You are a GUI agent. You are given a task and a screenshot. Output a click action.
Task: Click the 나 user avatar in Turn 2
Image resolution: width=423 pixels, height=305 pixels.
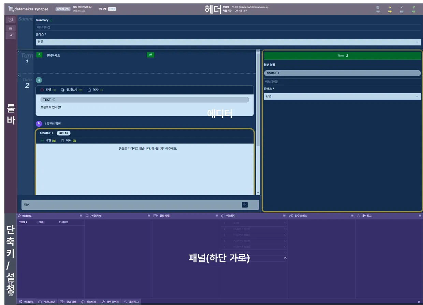point(39,80)
